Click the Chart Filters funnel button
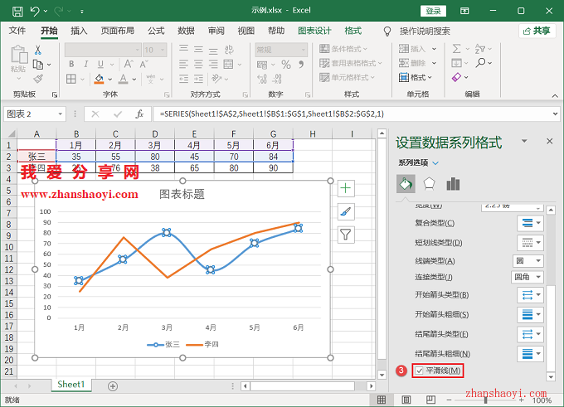Image resolution: width=564 pixels, height=407 pixels. 346,235
